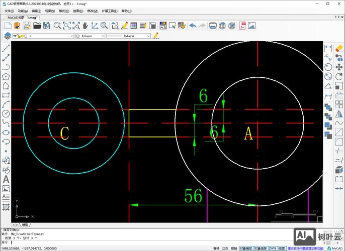345x251 pixels.
Task: Click the 提交软件问题或增加新功能 link
Action: [306, 248]
